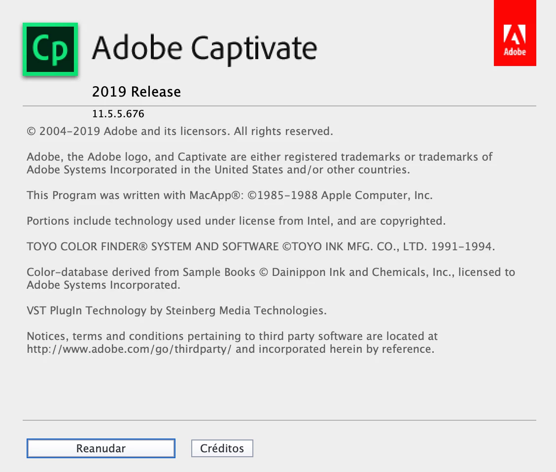This screenshot has width=556, height=472.
Task: Click the Dainippon Ink color-database paragraph
Action: tap(271, 278)
